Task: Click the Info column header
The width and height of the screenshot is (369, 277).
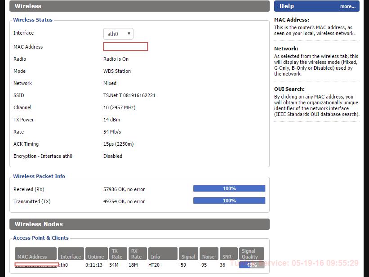Action: point(163,254)
